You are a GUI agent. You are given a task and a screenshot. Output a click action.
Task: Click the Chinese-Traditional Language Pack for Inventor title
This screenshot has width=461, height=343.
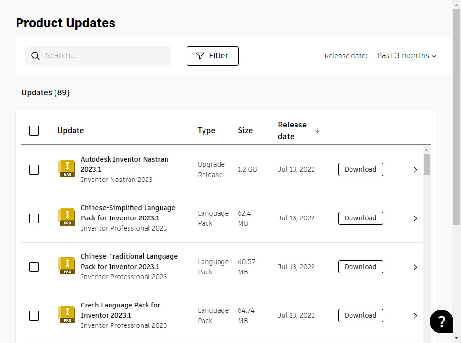pos(129,262)
